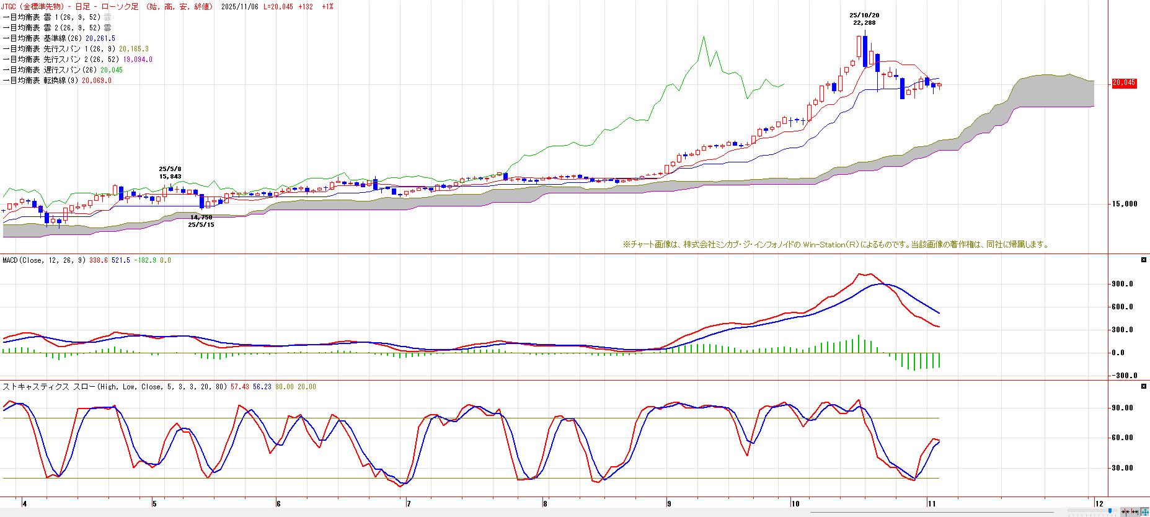
Task: Click the 転換線(9) 20,069.0 legend row
Action: 57,81
